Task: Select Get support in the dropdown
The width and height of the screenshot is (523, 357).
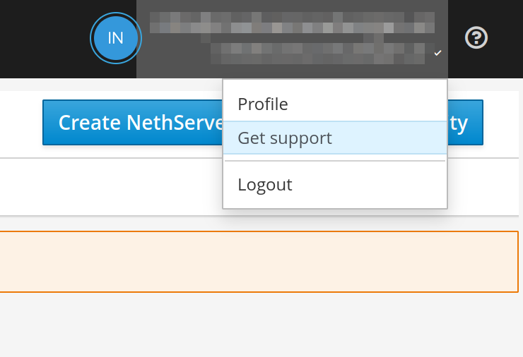Action: (x=285, y=138)
